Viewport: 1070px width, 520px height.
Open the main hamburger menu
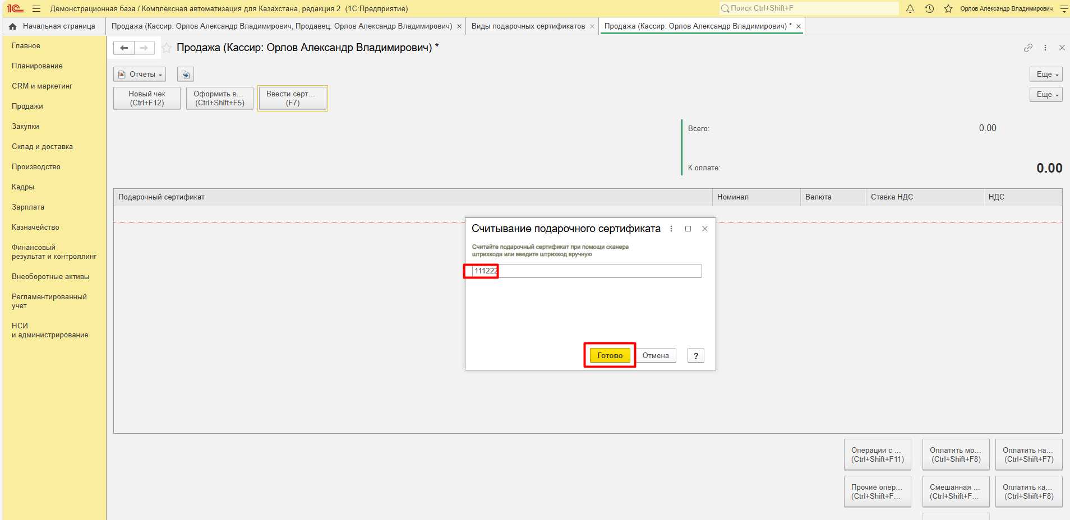36,8
